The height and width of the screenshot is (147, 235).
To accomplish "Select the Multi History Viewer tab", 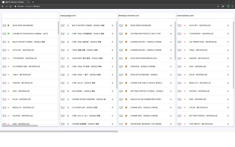I will tap(15, 2).
